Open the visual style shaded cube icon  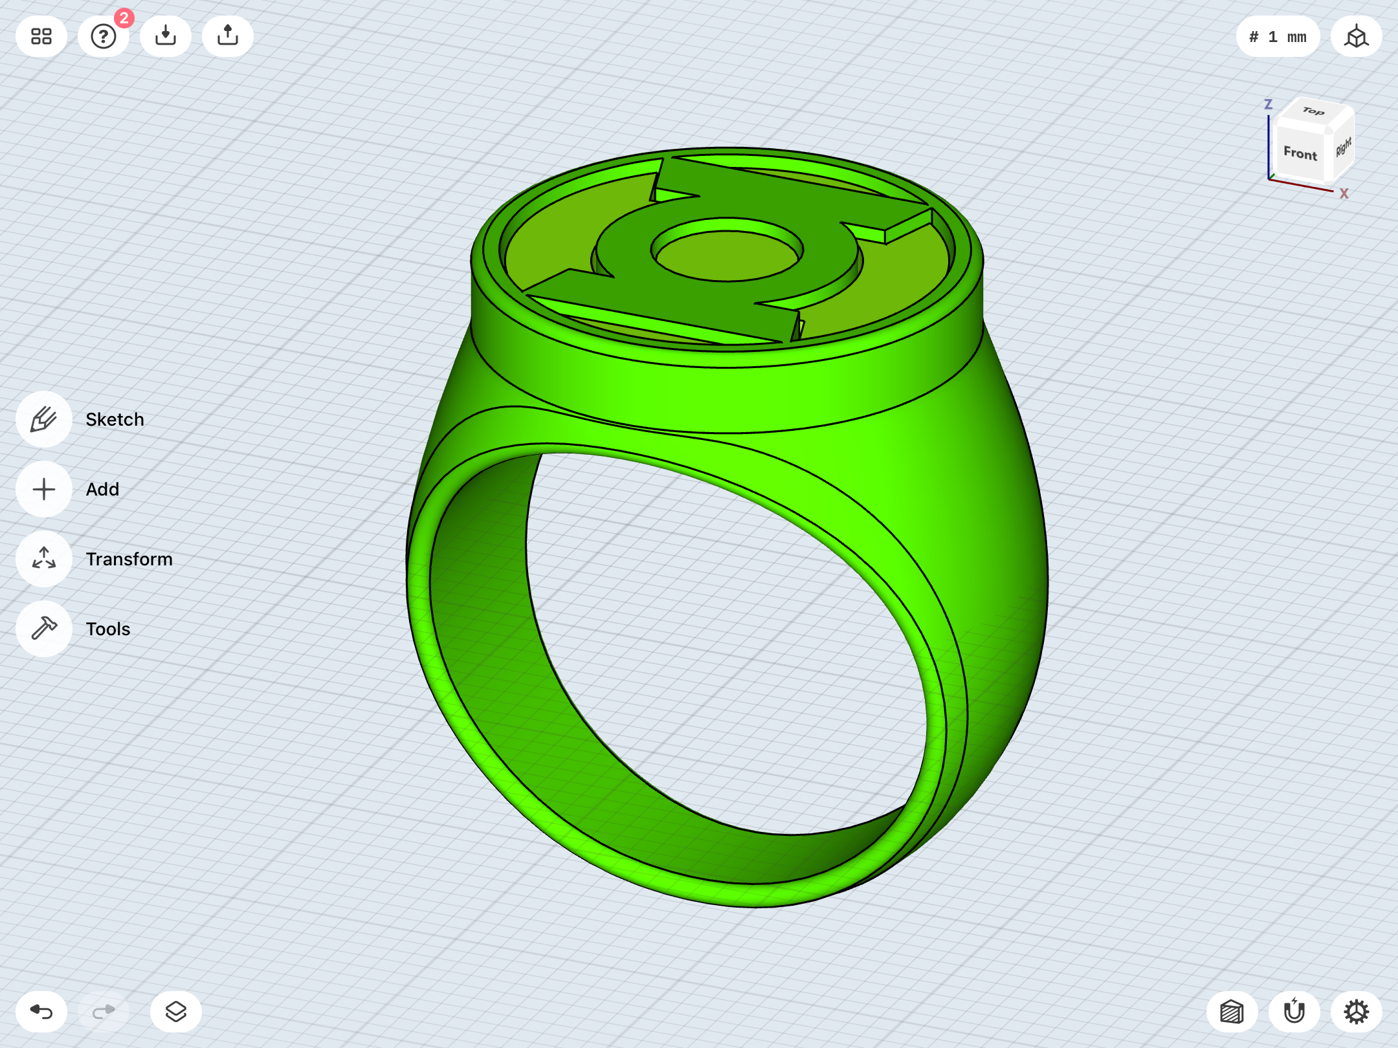(x=1232, y=1012)
